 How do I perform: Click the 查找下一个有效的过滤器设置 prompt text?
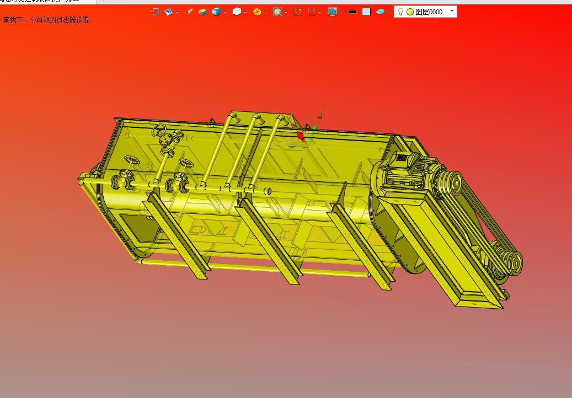46,20
